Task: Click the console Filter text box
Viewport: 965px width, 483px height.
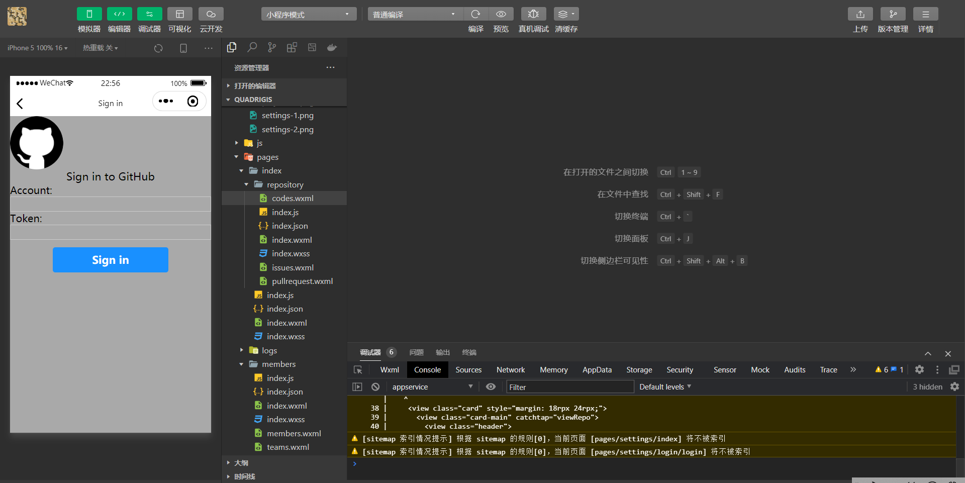Action: coord(569,387)
